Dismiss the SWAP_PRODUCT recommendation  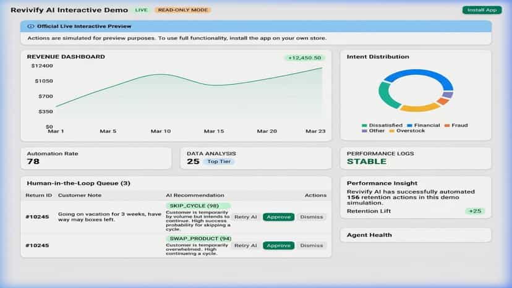312,245
